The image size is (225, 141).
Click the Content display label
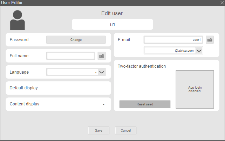(25, 104)
